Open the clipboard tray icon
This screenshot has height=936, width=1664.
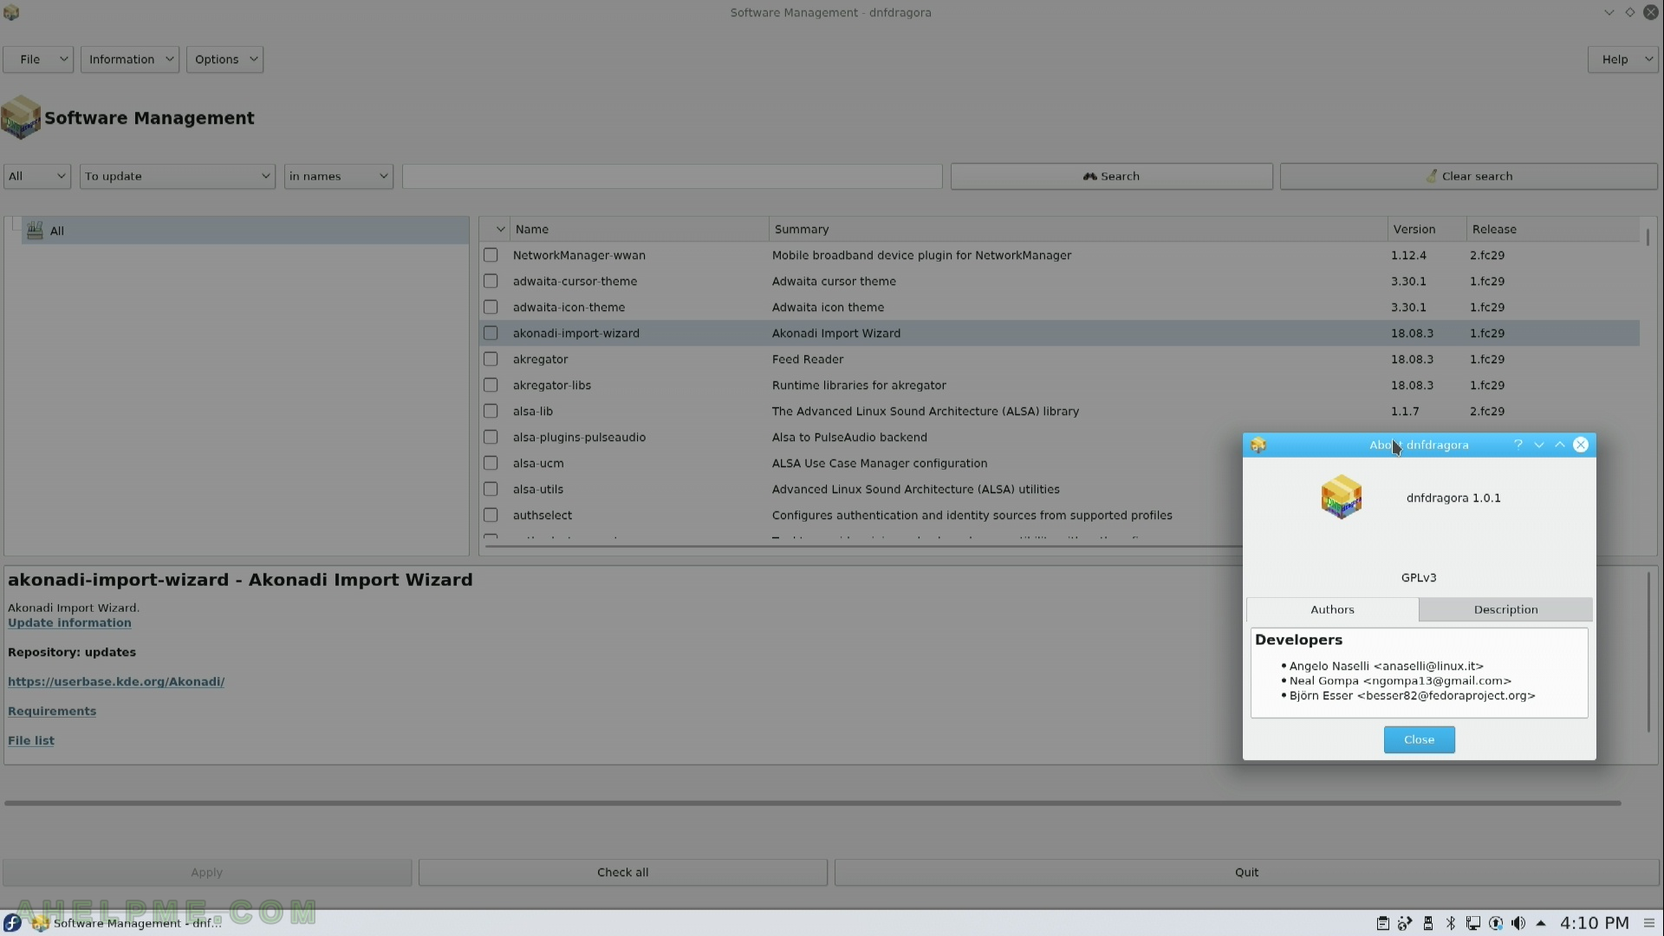[1382, 923]
